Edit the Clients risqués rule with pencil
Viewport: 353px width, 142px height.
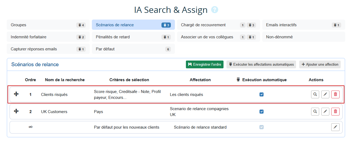tap(325, 94)
